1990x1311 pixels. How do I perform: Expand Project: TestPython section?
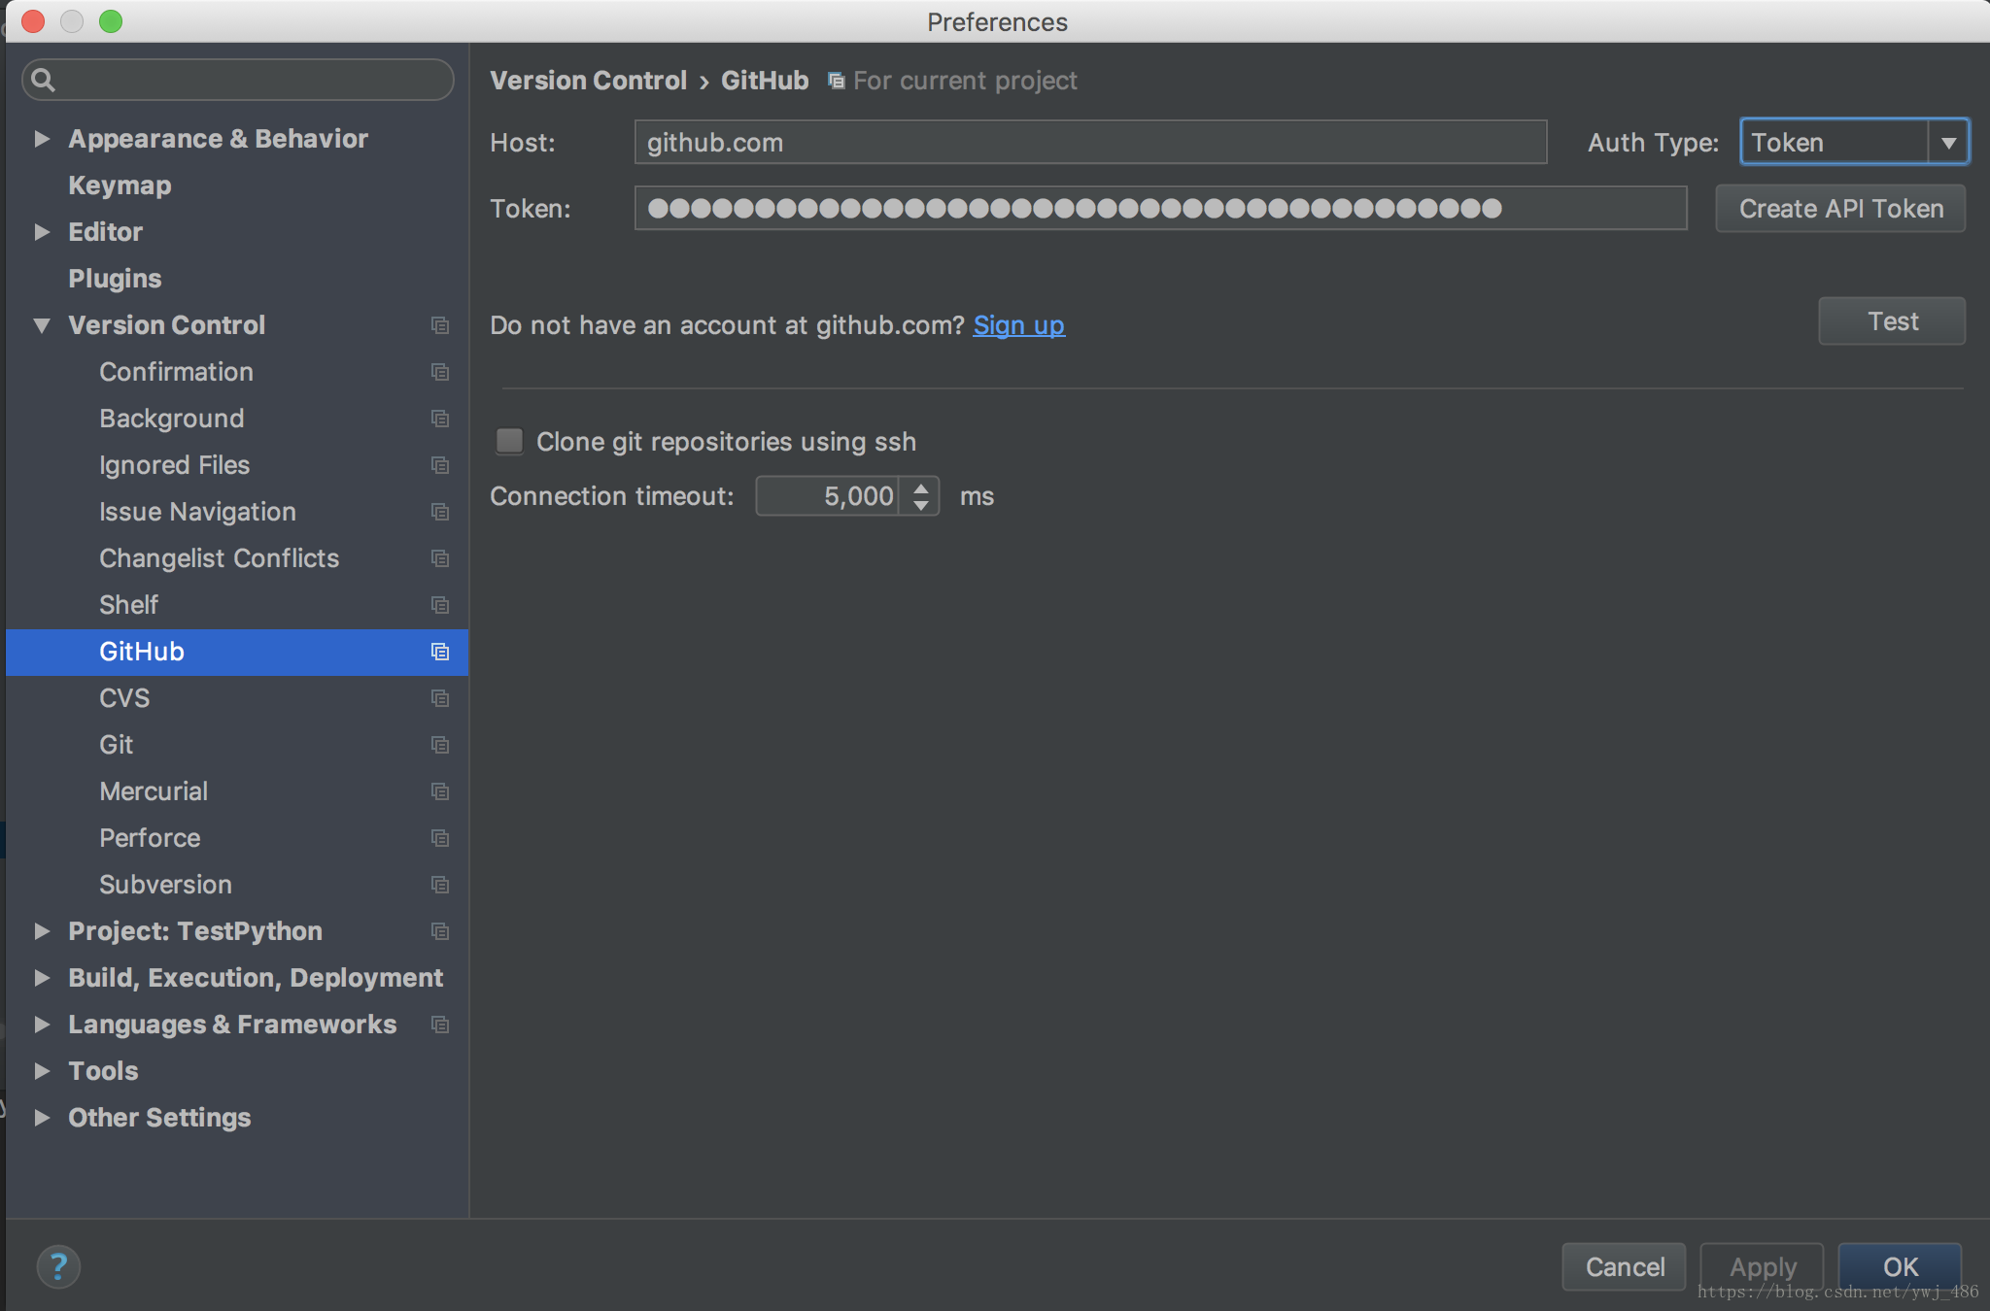point(42,931)
